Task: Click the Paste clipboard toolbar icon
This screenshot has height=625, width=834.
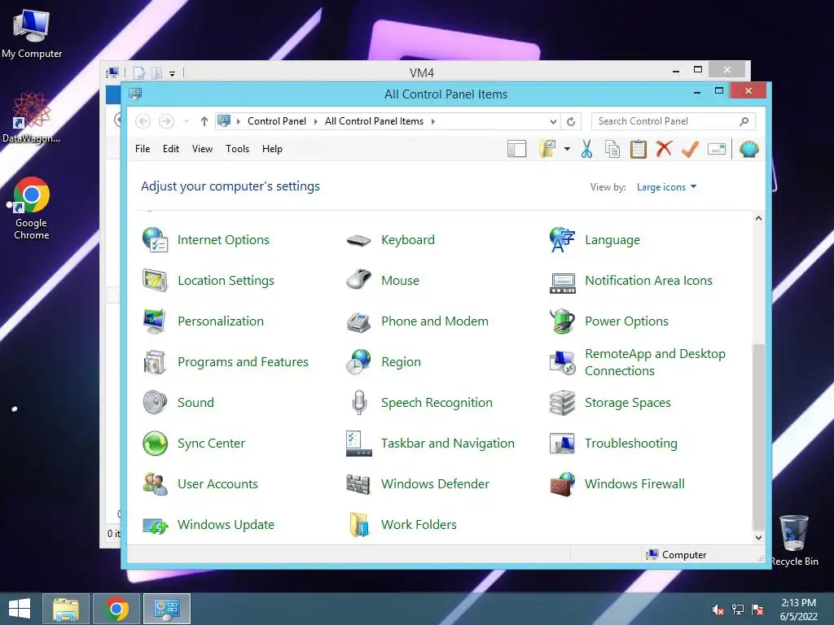Action: coord(638,150)
